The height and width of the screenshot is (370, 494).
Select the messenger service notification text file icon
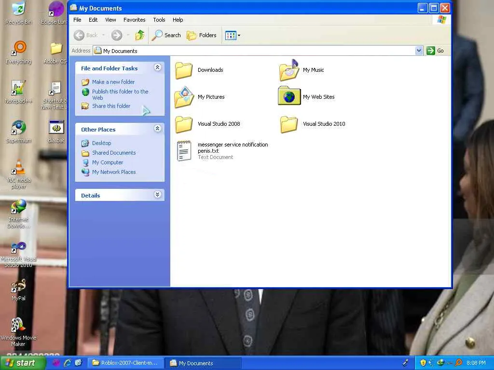(x=184, y=151)
